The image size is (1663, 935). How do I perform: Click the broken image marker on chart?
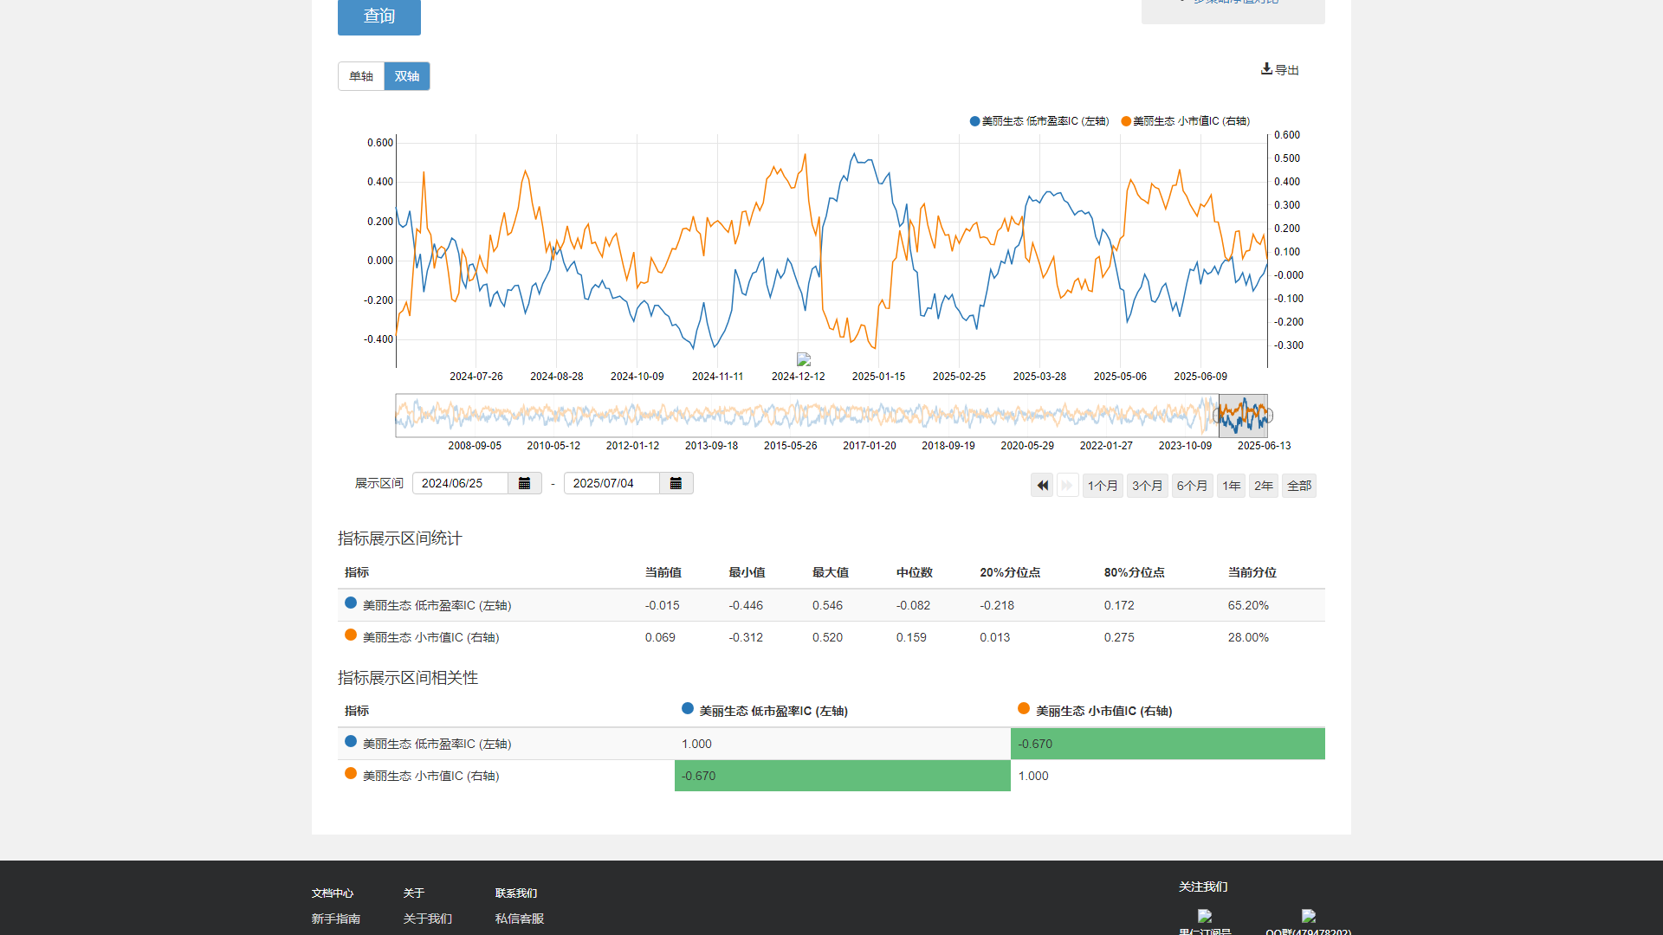coord(804,359)
